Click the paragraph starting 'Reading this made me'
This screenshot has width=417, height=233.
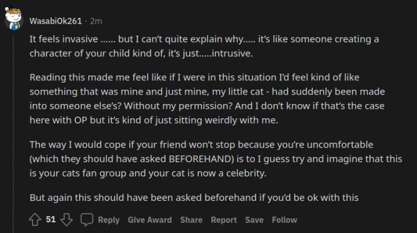207,99
